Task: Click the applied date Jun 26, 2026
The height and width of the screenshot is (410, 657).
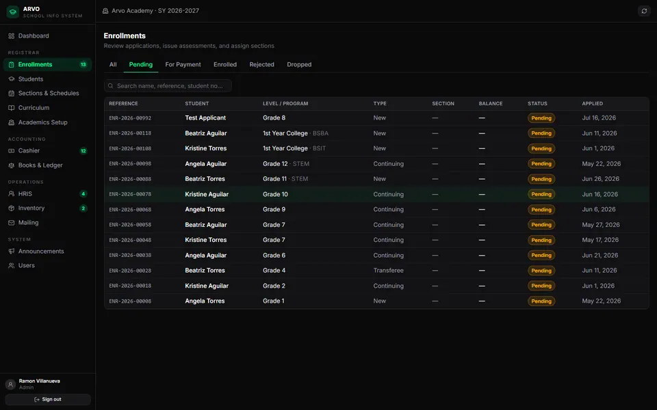Action: [x=600, y=179]
